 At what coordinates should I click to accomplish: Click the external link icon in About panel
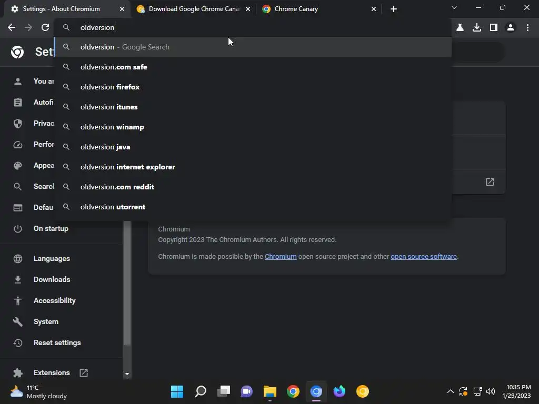pyautogui.click(x=490, y=181)
